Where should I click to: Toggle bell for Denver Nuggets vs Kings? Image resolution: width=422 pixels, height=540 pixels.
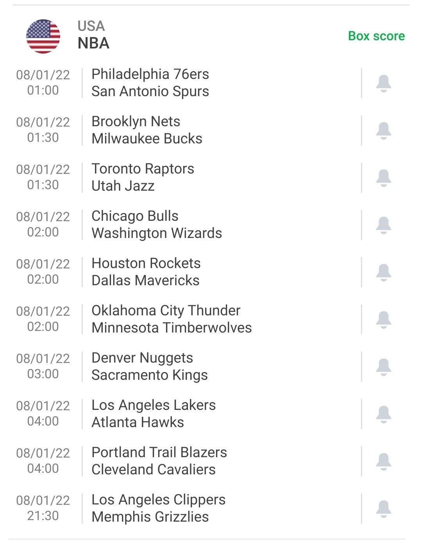coord(384,367)
